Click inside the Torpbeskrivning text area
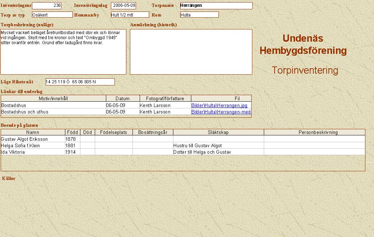The width and height of the screenshot is (374, 237). click(63, 57)
